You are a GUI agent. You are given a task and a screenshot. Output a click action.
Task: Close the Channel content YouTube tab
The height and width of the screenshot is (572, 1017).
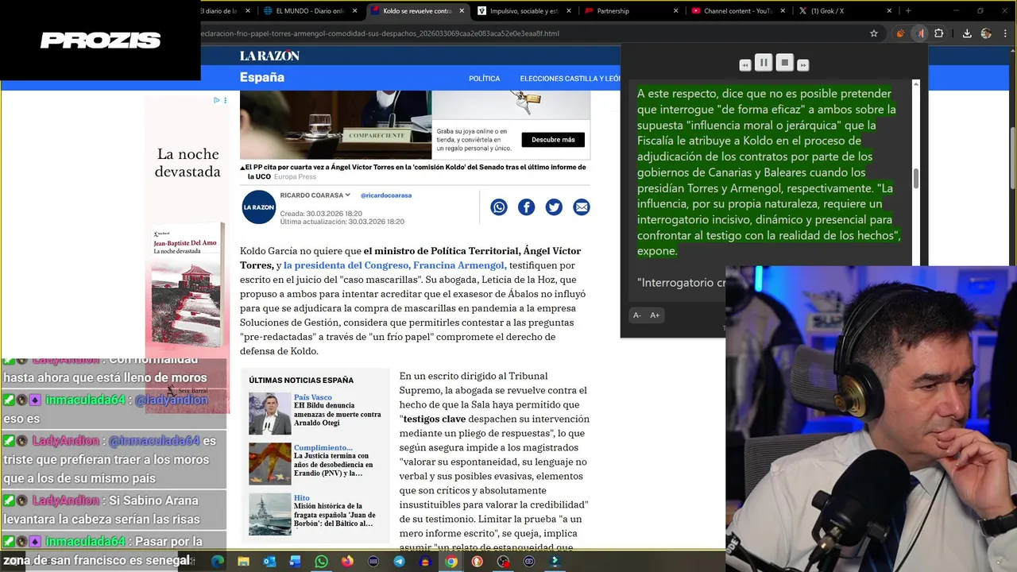coord(783,11)
